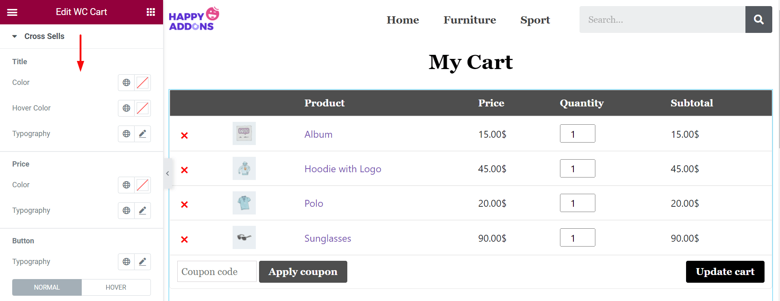This screenshot has width=780, height=301.
Task: Click the Update cart button
Action: click(725, 272)
